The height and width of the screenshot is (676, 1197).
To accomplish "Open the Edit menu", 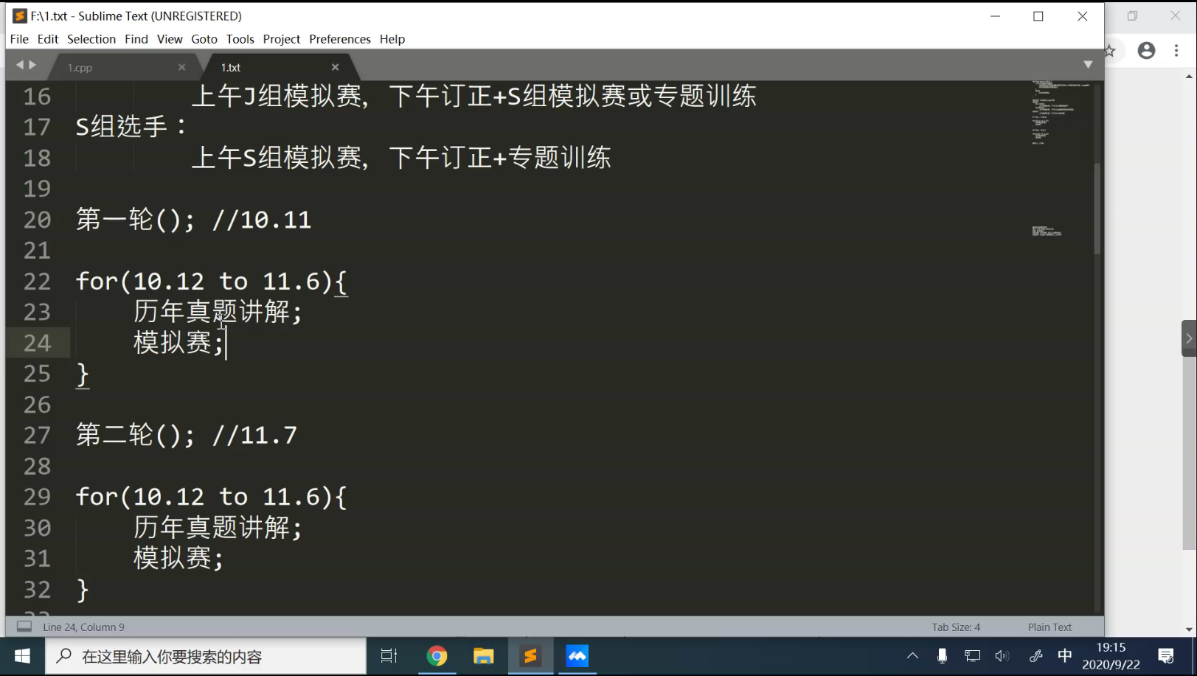I will point(48,39).
